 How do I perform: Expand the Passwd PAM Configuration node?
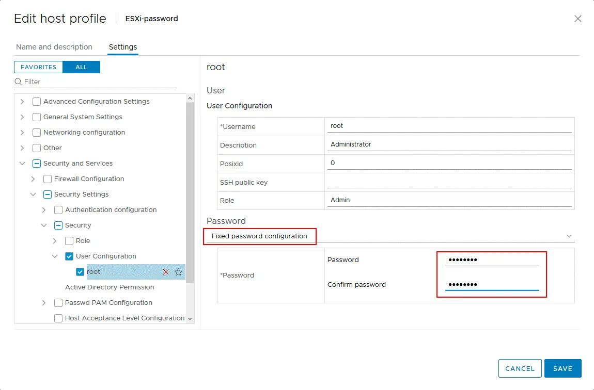coord(44,303)
